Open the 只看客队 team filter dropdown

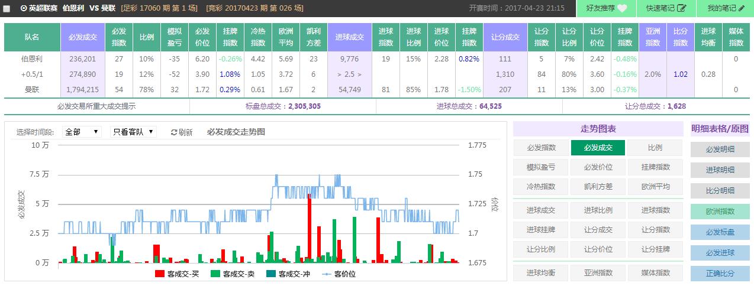[x=133, y=132]
